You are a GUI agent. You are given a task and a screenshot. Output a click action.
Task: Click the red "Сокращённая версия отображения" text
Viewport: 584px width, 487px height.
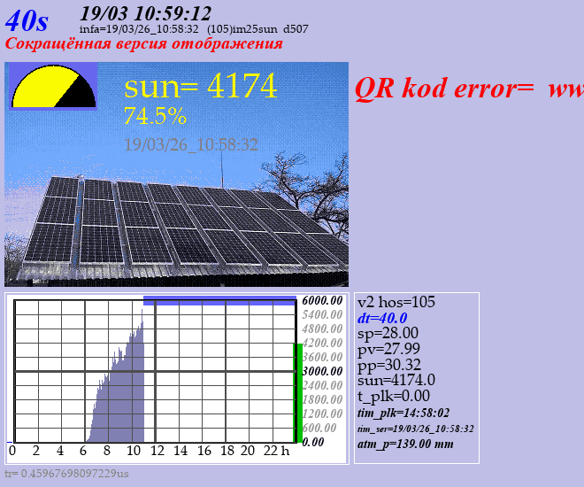click(144, 43)
